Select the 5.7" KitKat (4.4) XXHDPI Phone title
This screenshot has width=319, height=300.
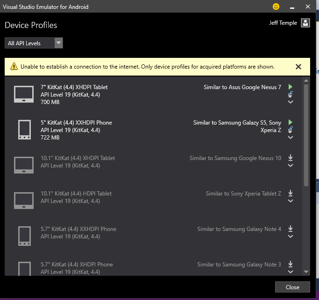click(78, 229)
